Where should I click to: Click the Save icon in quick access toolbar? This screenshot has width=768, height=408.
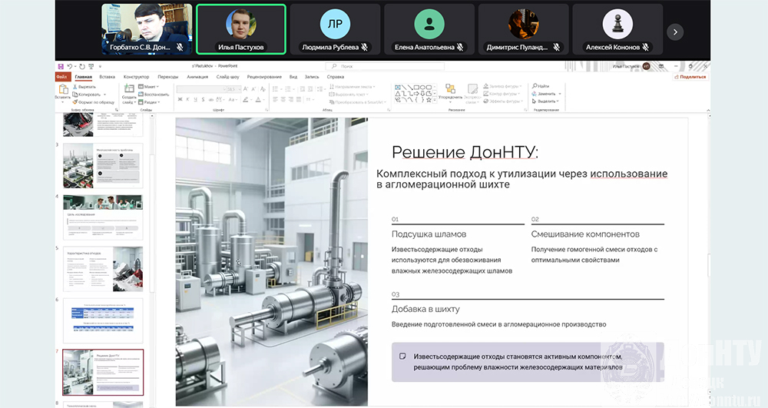click(61, 67)
